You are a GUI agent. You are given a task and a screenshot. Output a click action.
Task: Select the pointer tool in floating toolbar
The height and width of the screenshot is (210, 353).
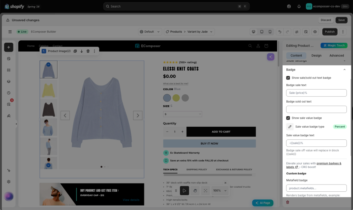(184, 191)
